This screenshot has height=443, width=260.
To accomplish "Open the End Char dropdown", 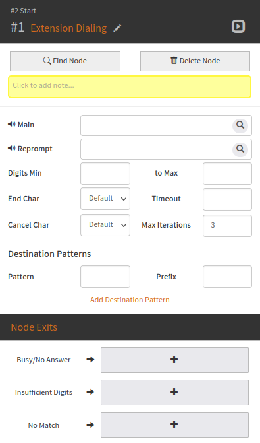I will click(105, 199).
